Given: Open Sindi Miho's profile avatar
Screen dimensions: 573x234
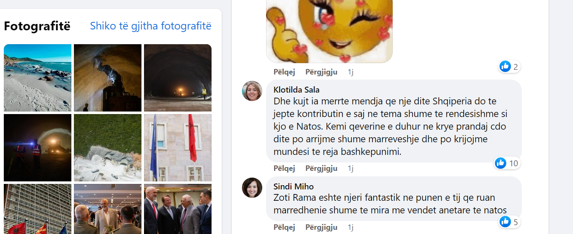Looking at the screenshot, I should tap(252, 188).
